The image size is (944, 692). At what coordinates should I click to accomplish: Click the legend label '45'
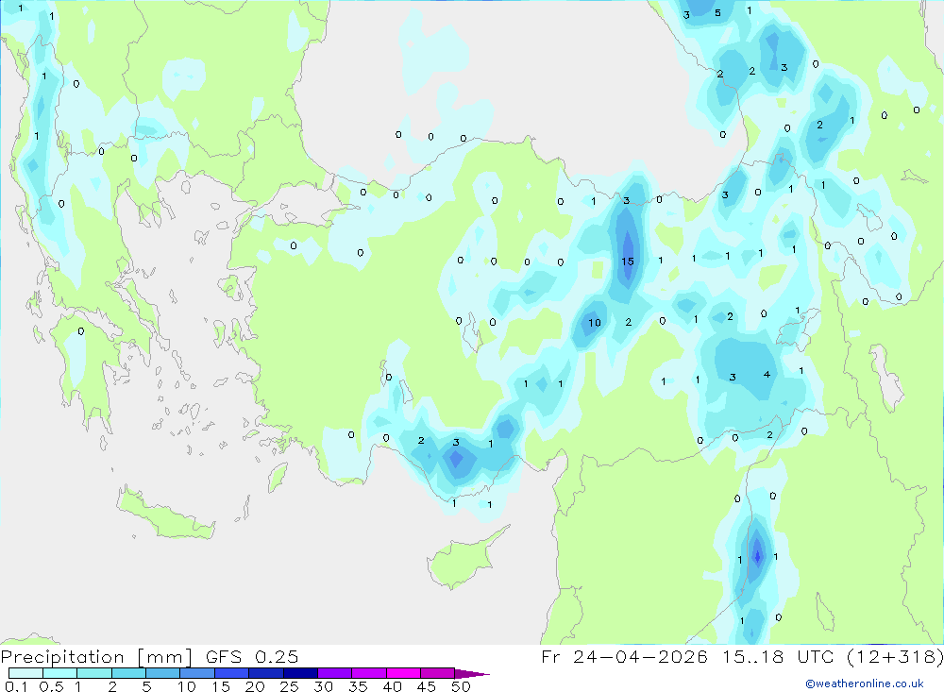coord(427,686)
